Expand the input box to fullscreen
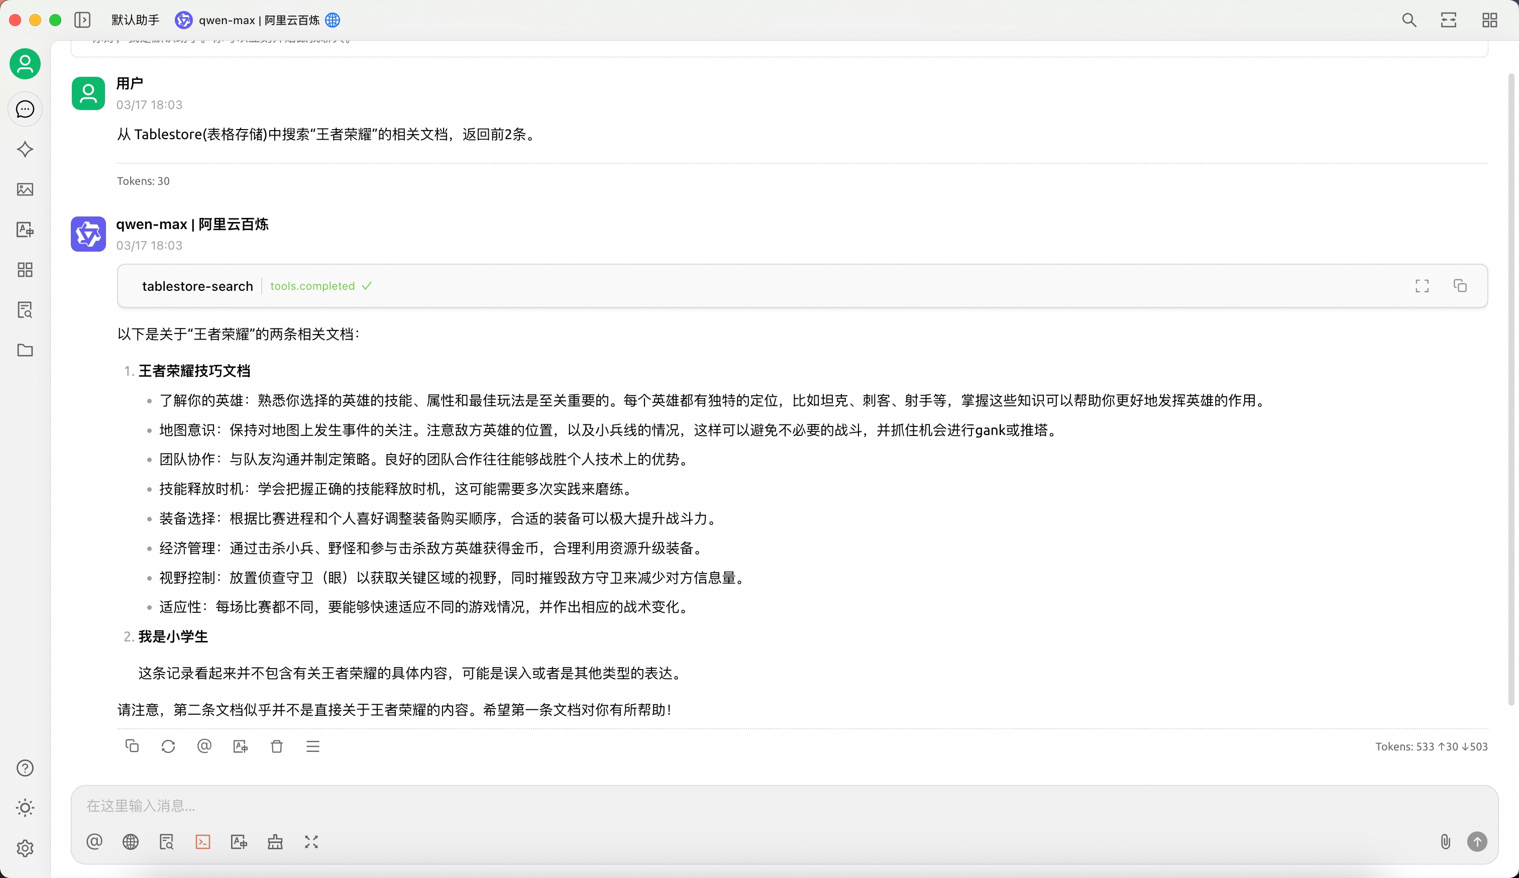The image size is (1519, 878). (311, 842)
